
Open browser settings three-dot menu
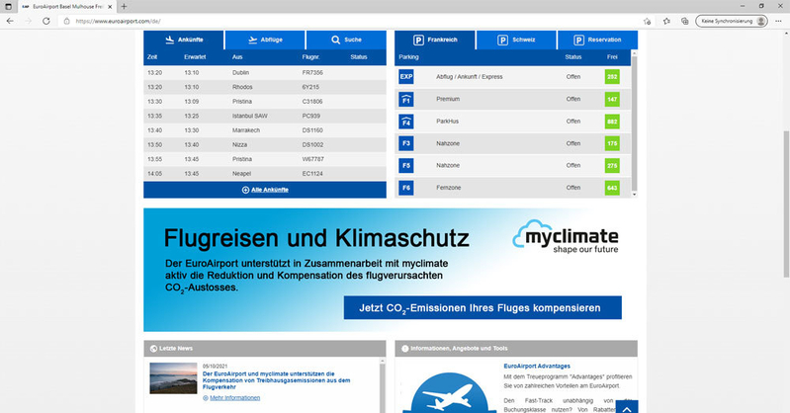point(777,21)
